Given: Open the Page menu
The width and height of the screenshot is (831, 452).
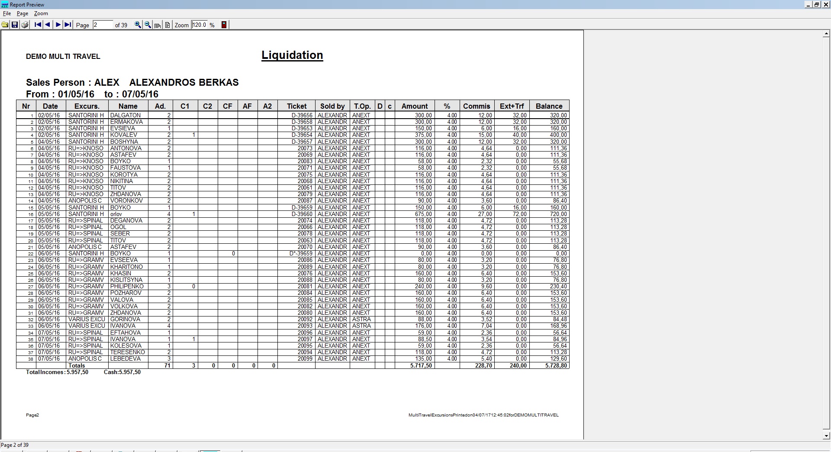Looking at the screenshot, I should click(22, 13).
